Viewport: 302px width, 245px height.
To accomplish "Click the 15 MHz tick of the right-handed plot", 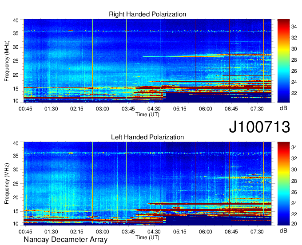I will 16,89.
